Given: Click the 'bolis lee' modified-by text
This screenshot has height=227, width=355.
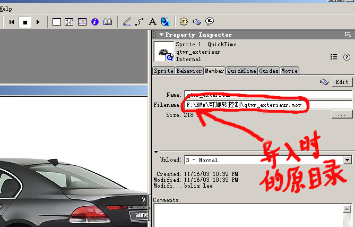Looking at the screenshot, I should pos(198,186).
